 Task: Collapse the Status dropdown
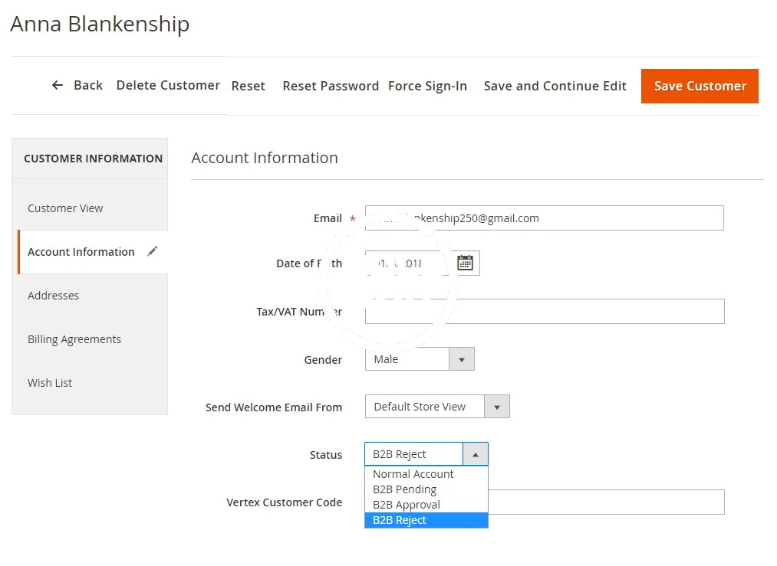[x=475, y=454]
